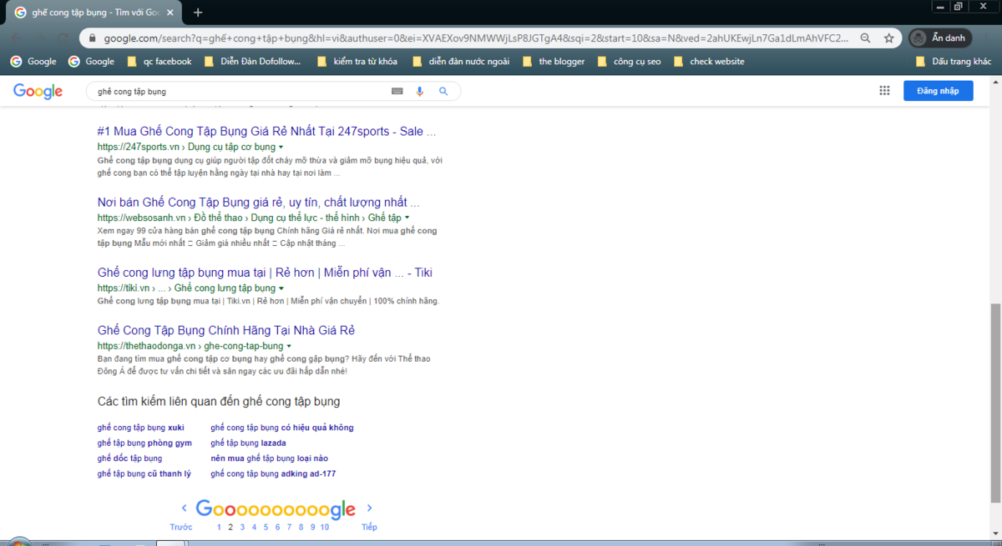Go to the Google logo homepage
This screenshot has height=546, width=1002.
[38, 92]
